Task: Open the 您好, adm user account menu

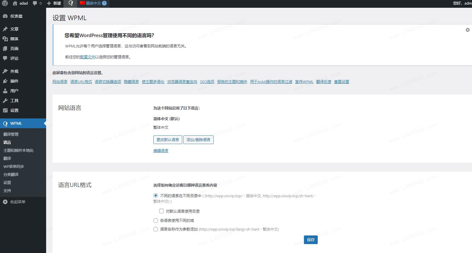Action: [x=462, y=3]
